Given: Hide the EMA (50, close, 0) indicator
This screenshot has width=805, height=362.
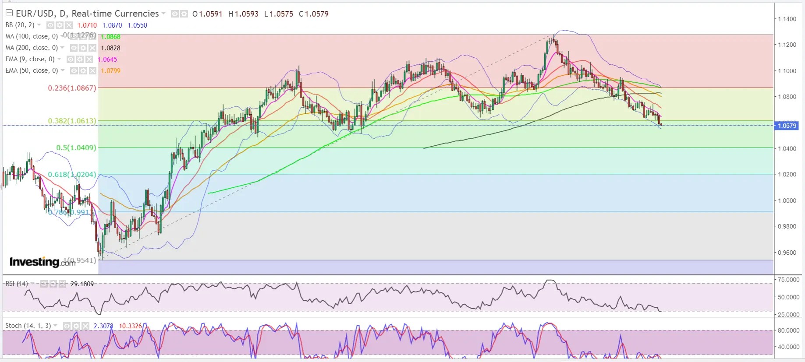Looking at the screenshot, I should pos(74,70).
